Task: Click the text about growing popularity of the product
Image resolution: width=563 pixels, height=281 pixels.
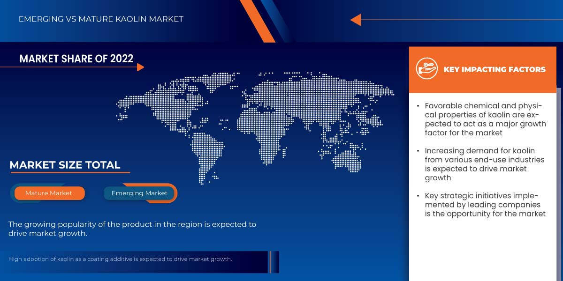Action: tap(132, 229)
